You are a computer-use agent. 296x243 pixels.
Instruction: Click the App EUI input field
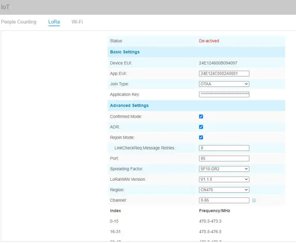[x=224, y=74]
